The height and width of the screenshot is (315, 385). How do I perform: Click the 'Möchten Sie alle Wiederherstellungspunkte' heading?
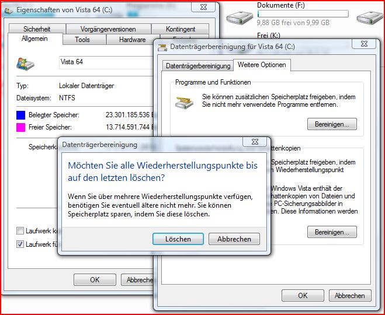coord(162,171)
